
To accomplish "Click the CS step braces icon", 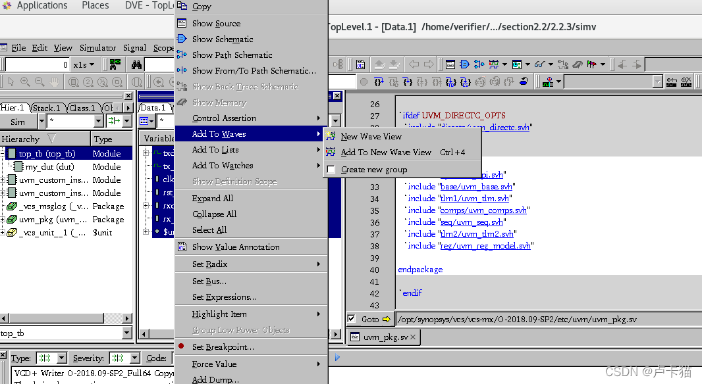I will (x=465, y=82).
